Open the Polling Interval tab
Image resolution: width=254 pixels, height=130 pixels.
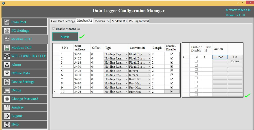pyautogui.click(x=139, y=21)
